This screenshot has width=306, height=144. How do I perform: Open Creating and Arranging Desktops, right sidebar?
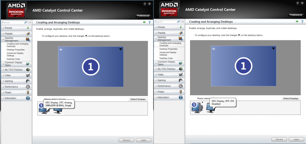[170, 44]
